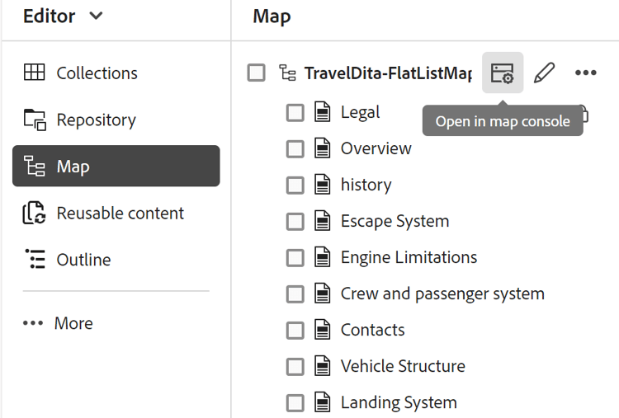Tick the Overview topic checkbox
619x418 pixels.
pyautogui.click(x=295, y=148)
